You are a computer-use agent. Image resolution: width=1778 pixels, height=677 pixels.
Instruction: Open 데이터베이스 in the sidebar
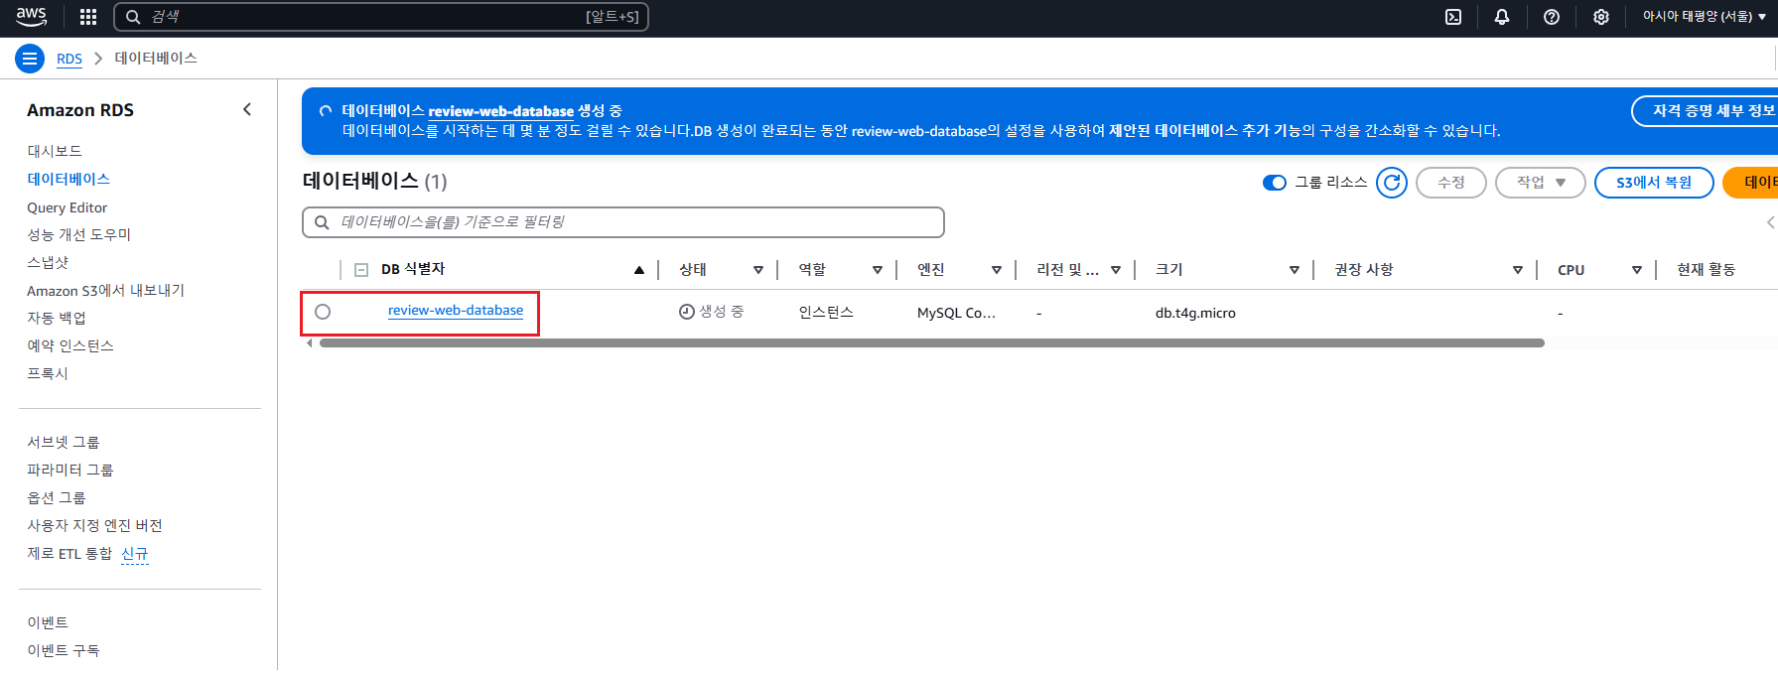(x=68, y=179)
